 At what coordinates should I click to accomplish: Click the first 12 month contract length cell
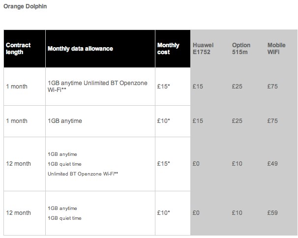[18, 164]
